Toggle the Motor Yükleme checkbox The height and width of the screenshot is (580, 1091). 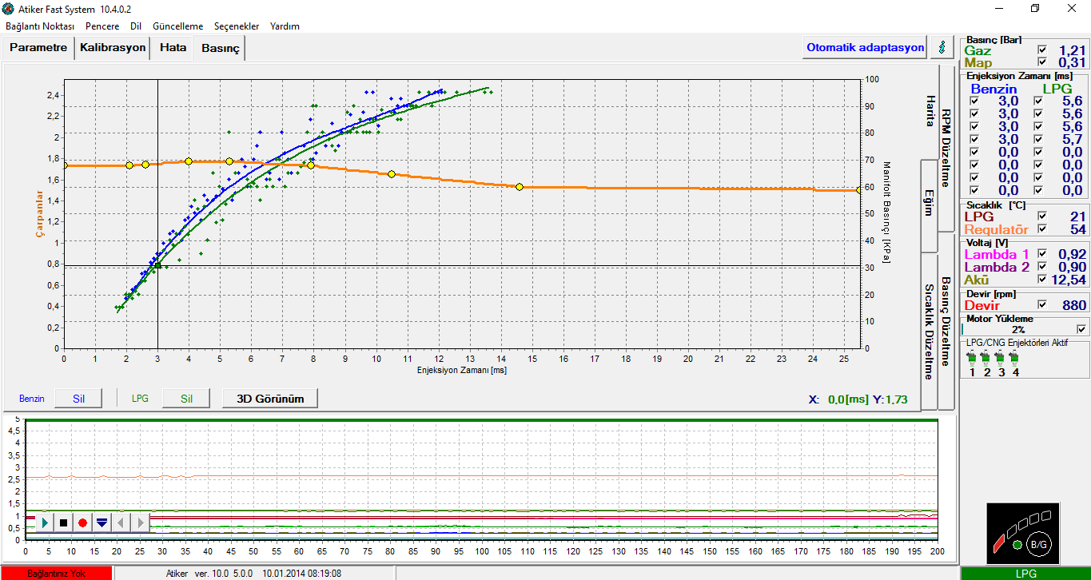pyautogui.click(x=1081, y=328)
